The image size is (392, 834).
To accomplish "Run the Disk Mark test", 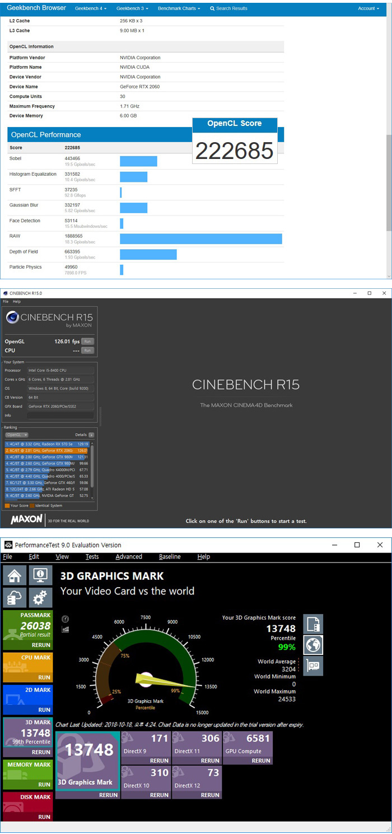I will pos(44,817).
